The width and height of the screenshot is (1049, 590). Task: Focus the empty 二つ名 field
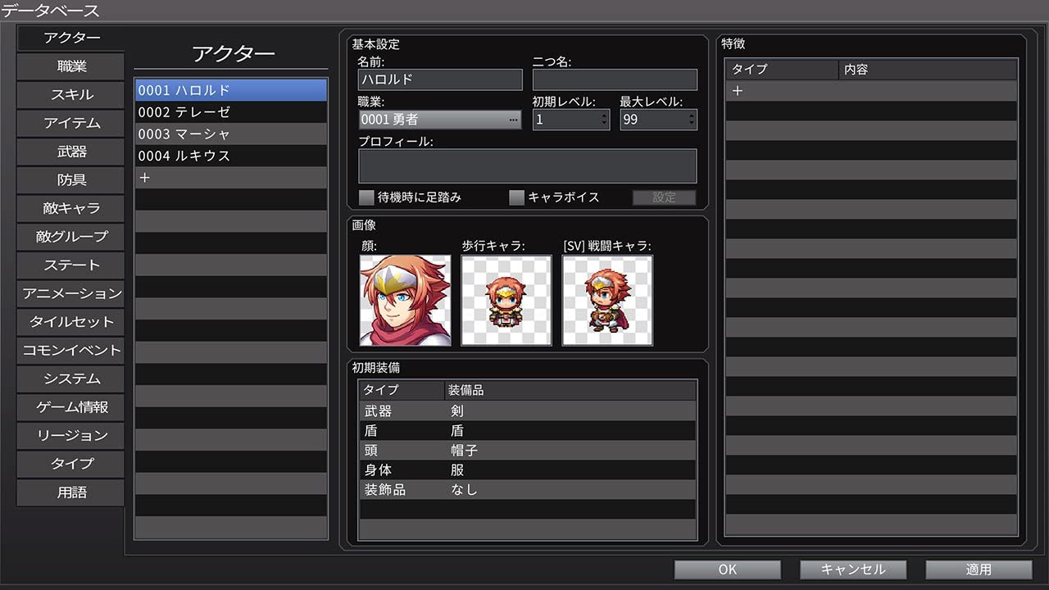(x=615, y=79)
